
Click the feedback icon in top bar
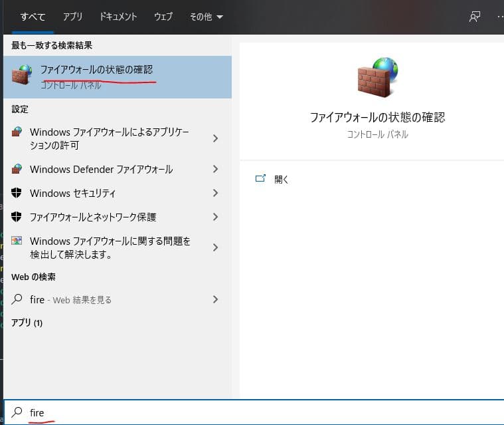pos(474,17)
